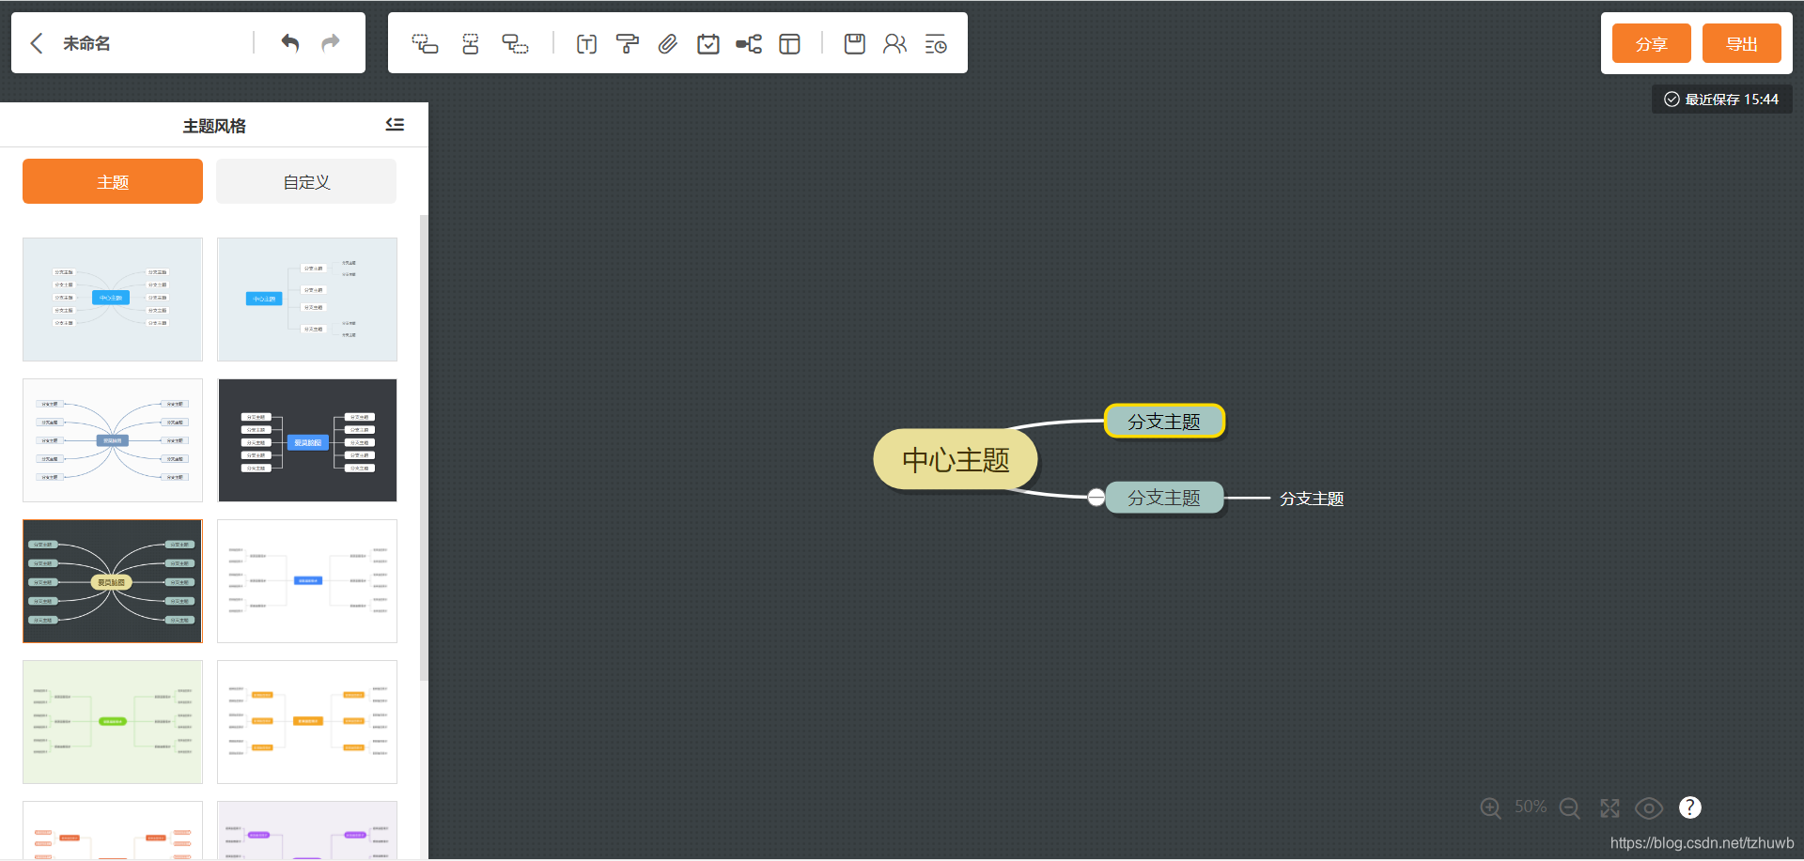Viewport: 1804px width, 861px height.
Task: Choose the orange boxed theme thumbnail
Action: (x=307, y=722)
